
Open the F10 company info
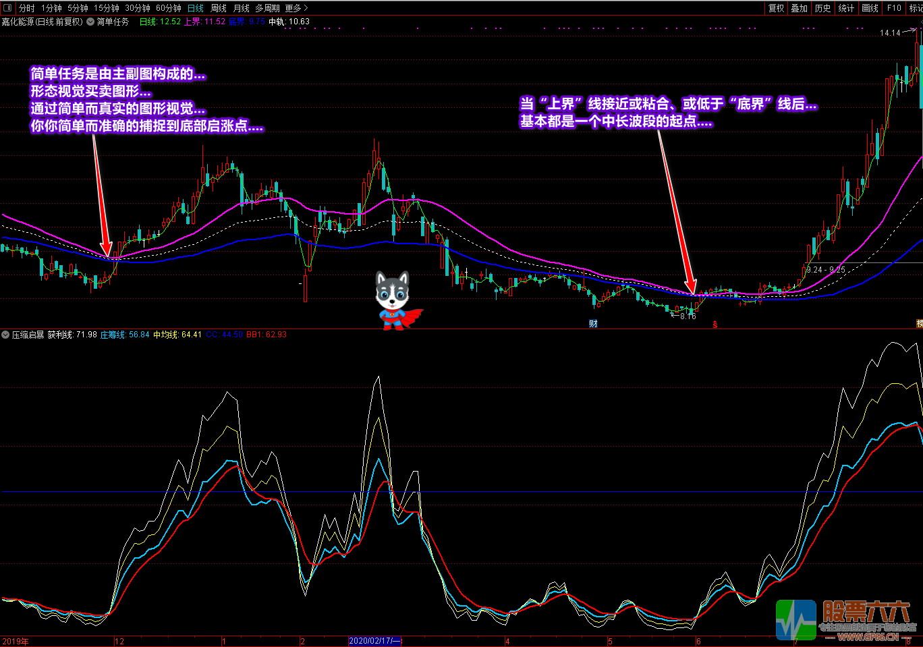click(x=894, y=8)
